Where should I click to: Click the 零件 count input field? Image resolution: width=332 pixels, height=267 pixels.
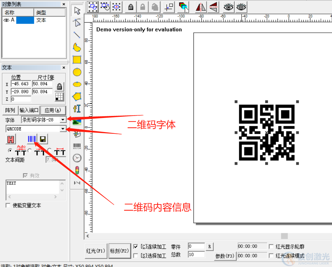coord(196,246)
